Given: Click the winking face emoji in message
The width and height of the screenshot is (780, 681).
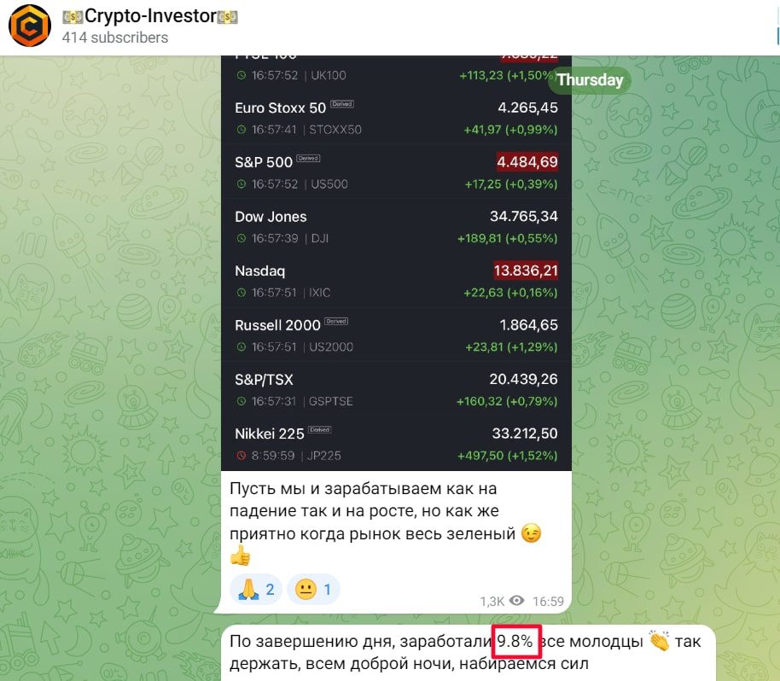Looking at the screenshot, I should pos(531,533).
